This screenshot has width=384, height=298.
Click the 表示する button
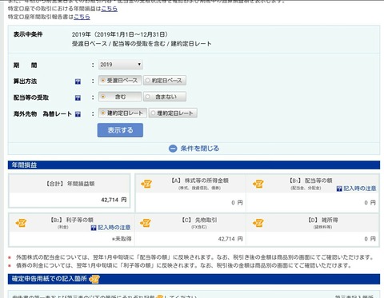pos(120,130)
